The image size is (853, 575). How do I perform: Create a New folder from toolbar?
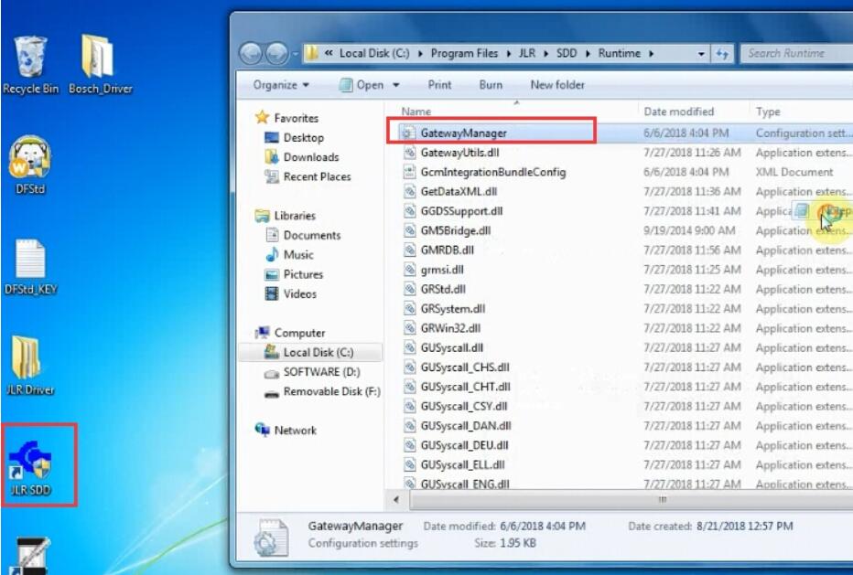coord(557,85)
